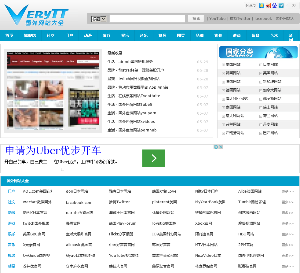Click the green arrow on the Uber ad

coord(154,158)
